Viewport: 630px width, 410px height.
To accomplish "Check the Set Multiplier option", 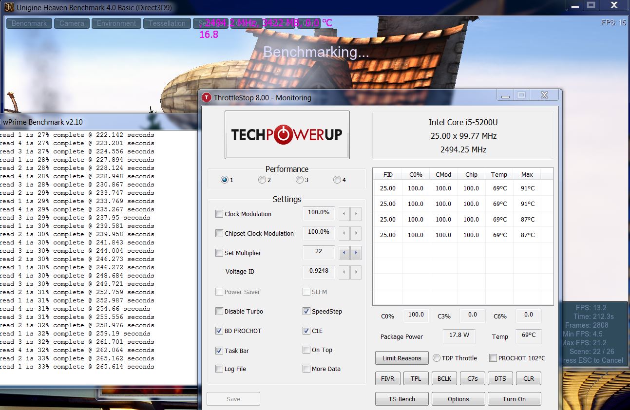I will (x=219, y=253).
